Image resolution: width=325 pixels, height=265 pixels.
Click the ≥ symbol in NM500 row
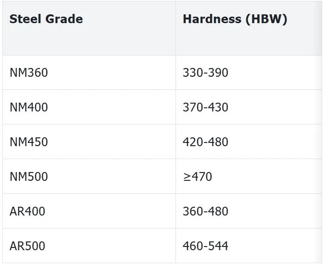187,177
